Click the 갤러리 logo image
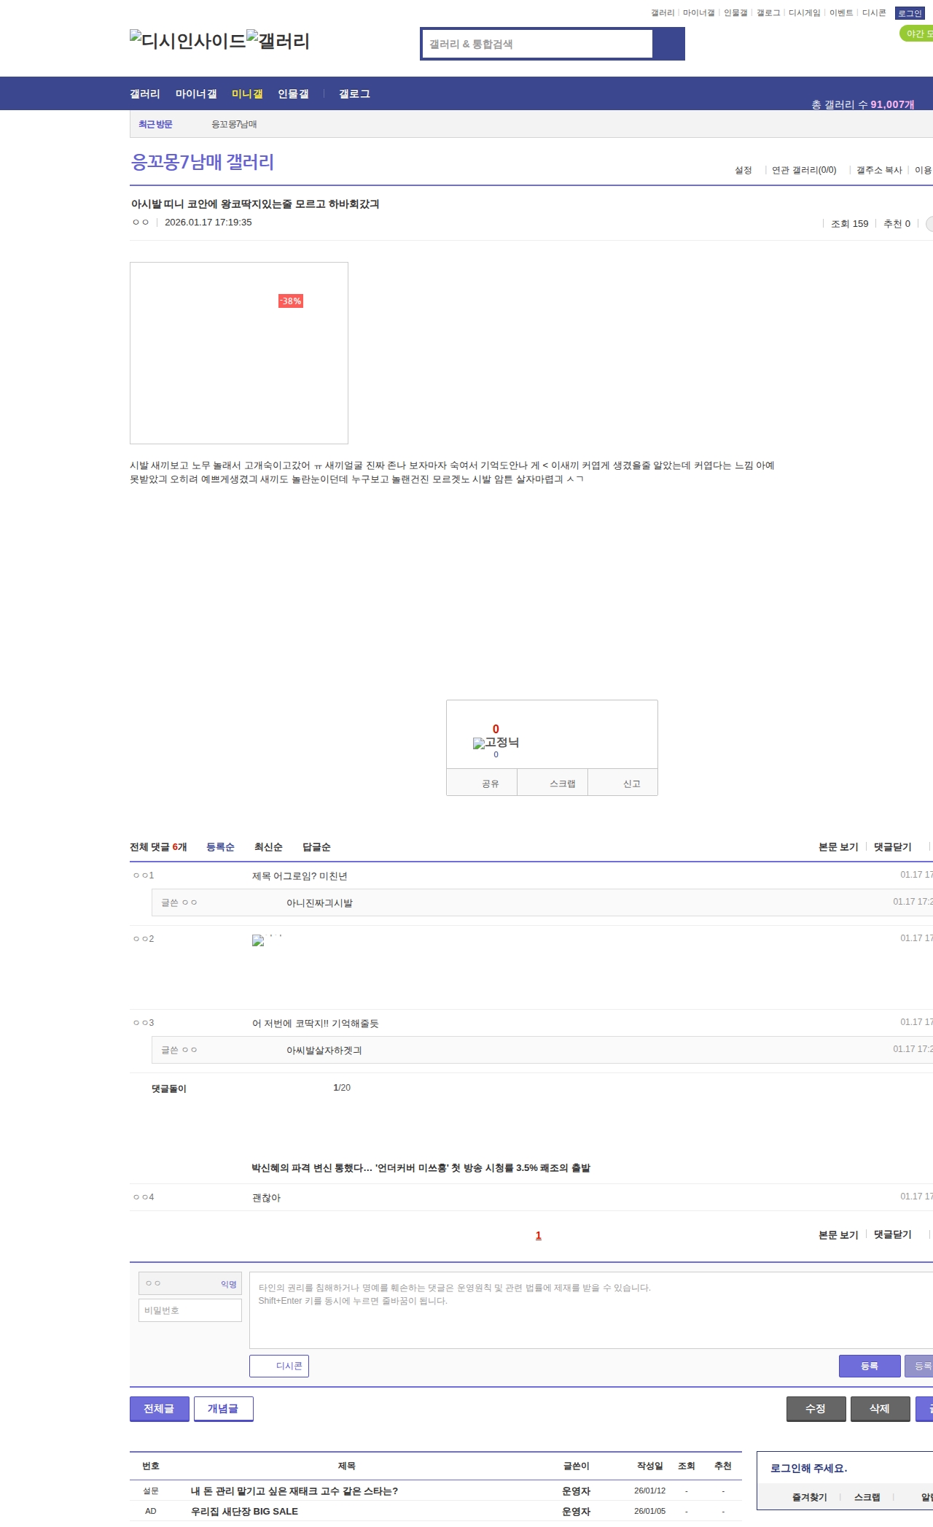Viewport: 933px width, 1527px height. (x=278, y=41)
